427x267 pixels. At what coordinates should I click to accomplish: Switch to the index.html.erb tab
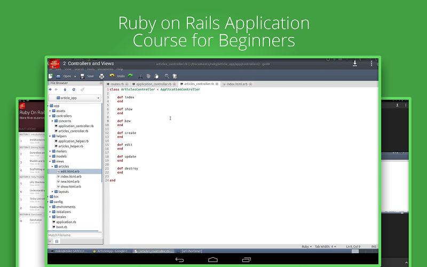click(x=235, y=84)
